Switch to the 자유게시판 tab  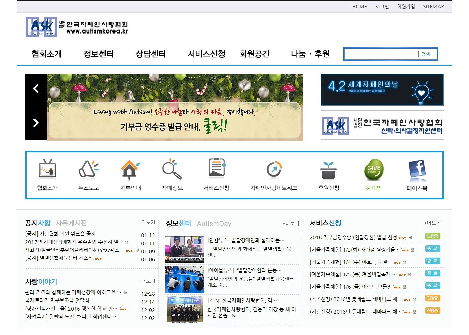coord(71,223)
